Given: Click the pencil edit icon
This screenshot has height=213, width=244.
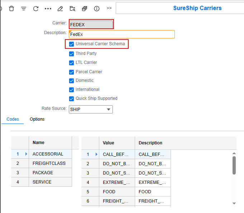Looking at the screenshot, I should point(60,8).
